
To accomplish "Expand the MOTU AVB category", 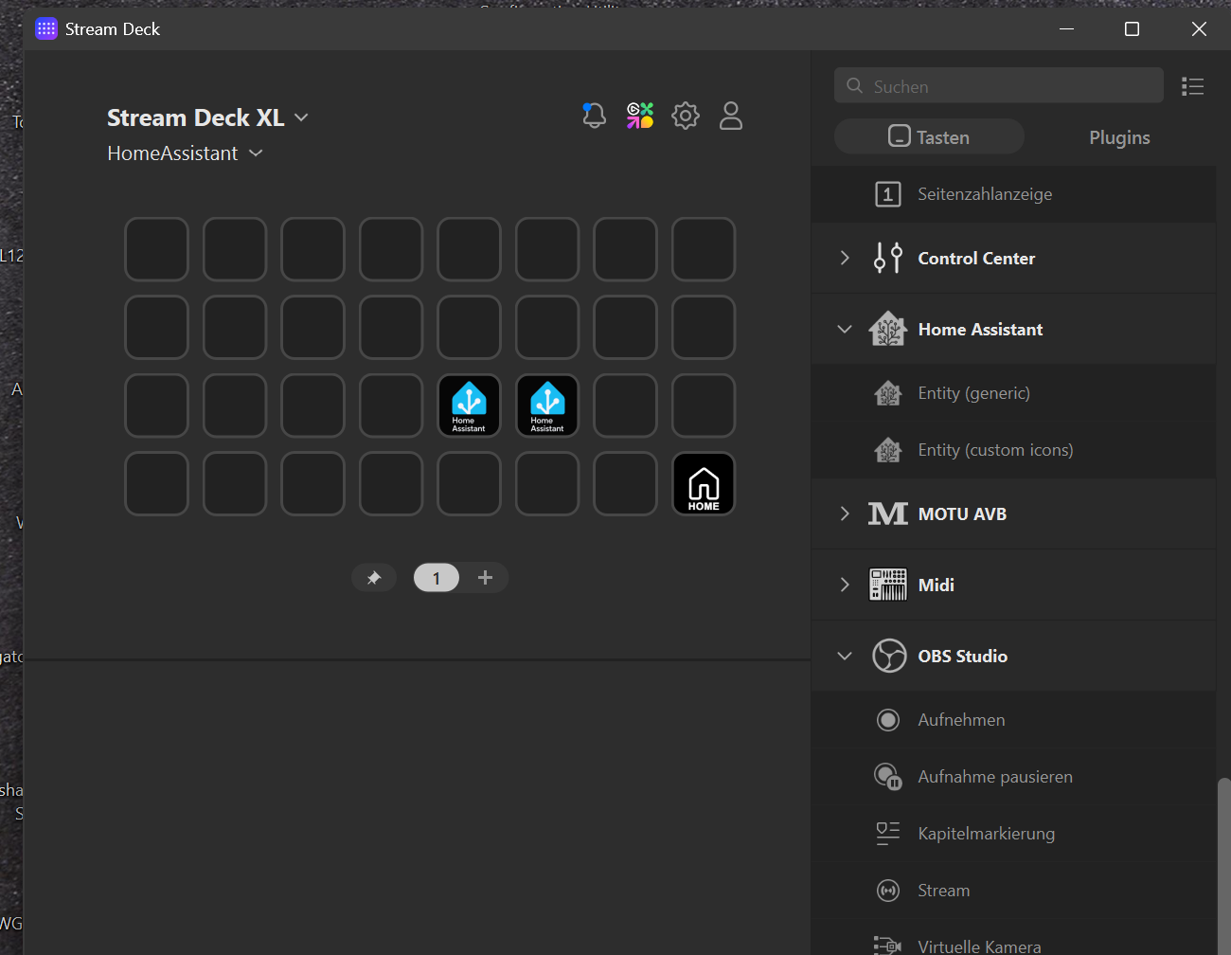I will click(x=845, y=514).
